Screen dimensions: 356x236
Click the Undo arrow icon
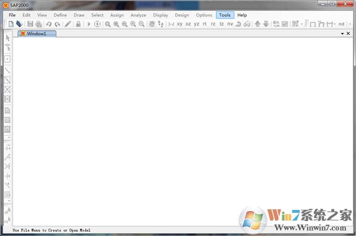click(x=49, y=24)
